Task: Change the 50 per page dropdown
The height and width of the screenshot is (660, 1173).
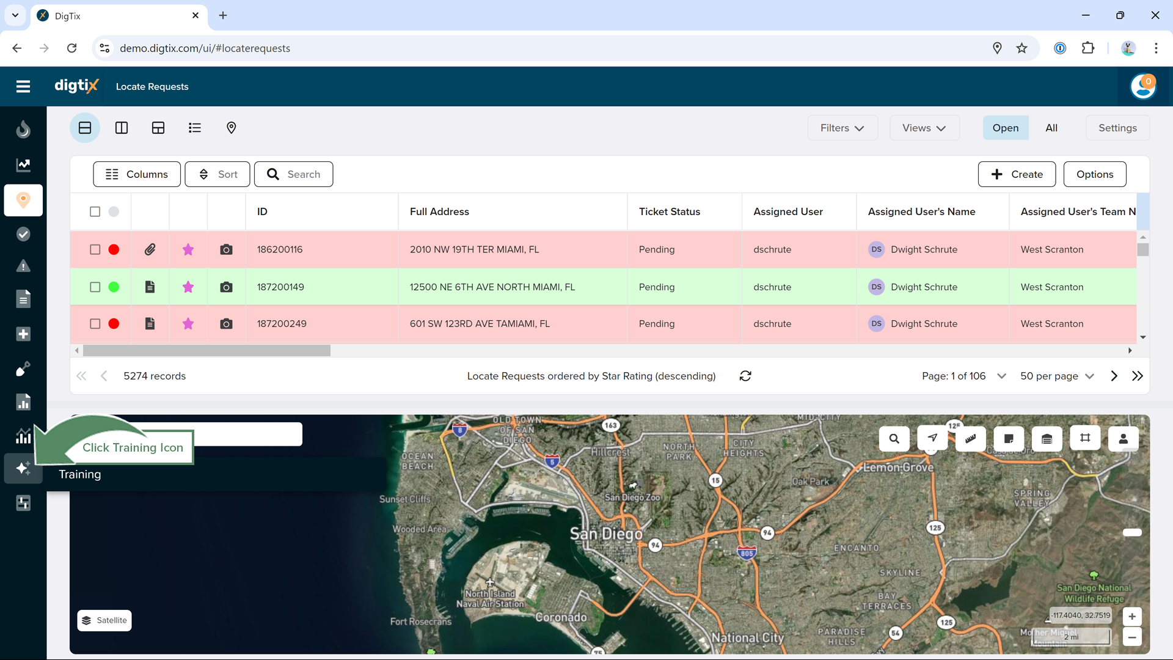Action: click(x=1056, y=376)
